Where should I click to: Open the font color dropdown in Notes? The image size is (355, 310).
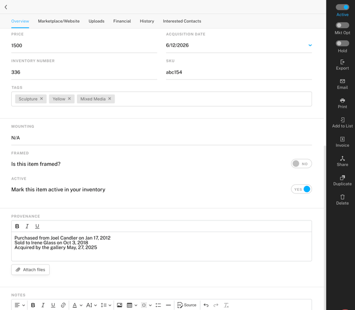point(77,305)
